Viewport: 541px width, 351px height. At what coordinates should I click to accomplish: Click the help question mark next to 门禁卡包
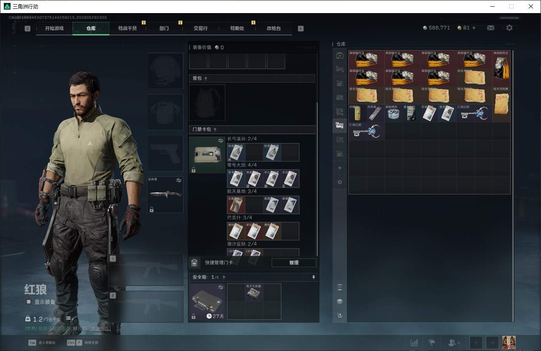tap(215, 130)
